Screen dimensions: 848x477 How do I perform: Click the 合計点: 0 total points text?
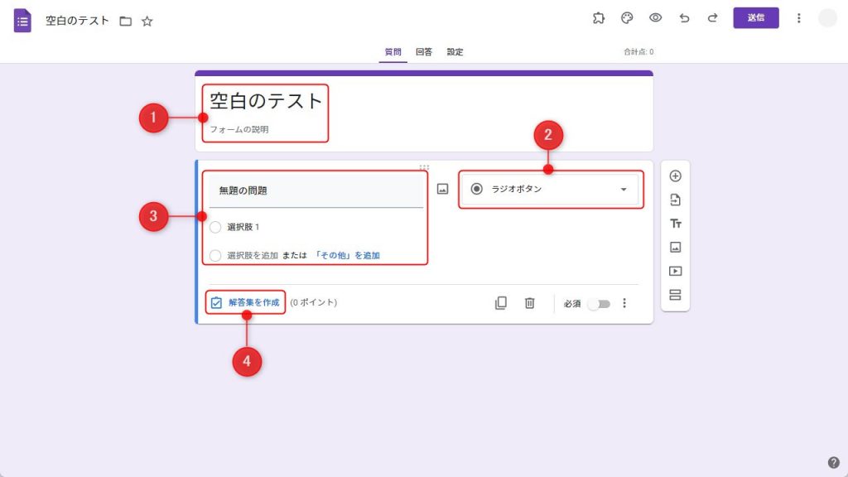pyautogui.click(x=638, y=52)
